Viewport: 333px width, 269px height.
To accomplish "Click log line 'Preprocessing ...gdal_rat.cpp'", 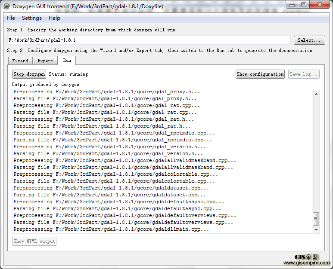I will tap(106, 105).
